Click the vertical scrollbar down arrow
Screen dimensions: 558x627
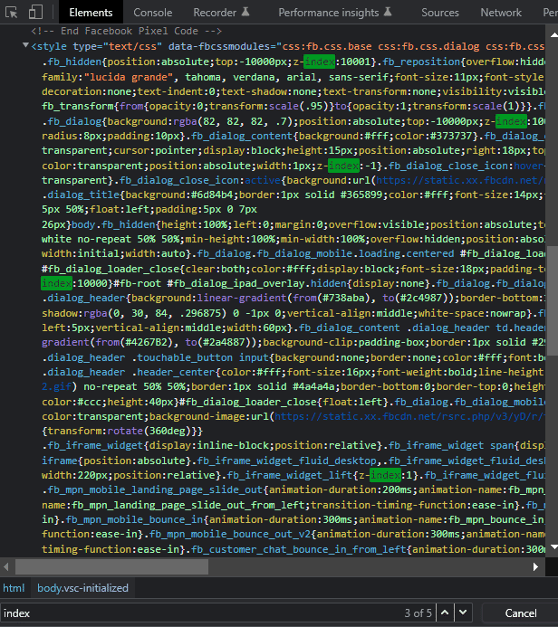553,547
